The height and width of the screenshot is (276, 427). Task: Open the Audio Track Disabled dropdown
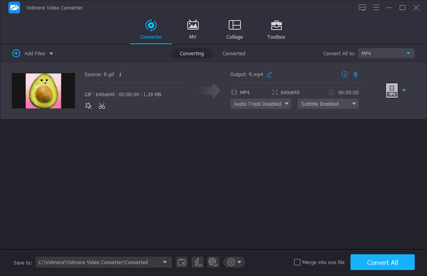[x=260, y=104]
